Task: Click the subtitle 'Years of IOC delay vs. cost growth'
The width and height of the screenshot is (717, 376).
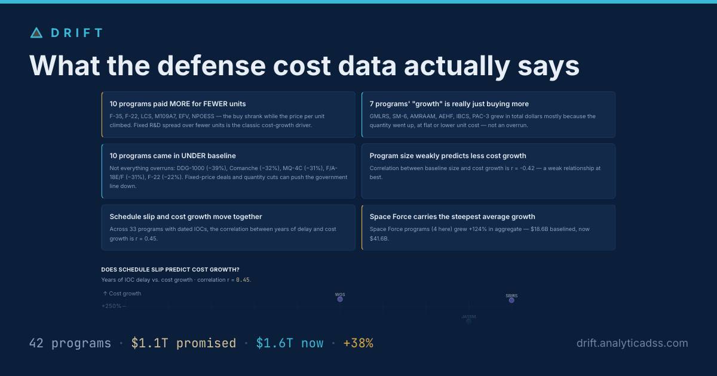Action: point(147,279)
